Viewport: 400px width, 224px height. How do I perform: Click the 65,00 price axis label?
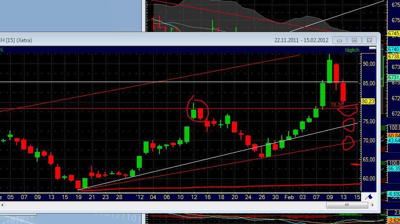(369, 159)
